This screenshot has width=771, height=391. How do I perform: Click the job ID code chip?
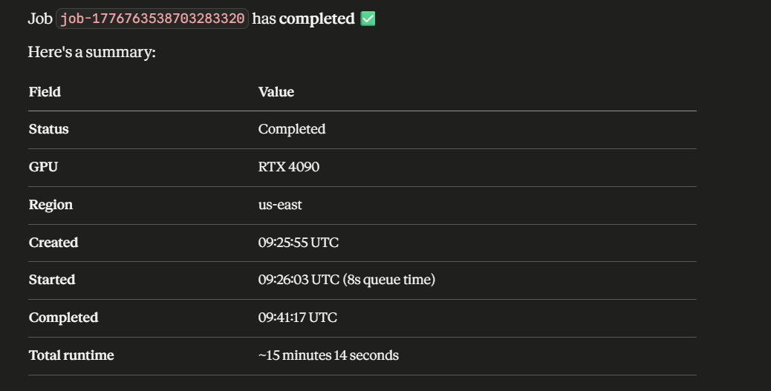152,19
